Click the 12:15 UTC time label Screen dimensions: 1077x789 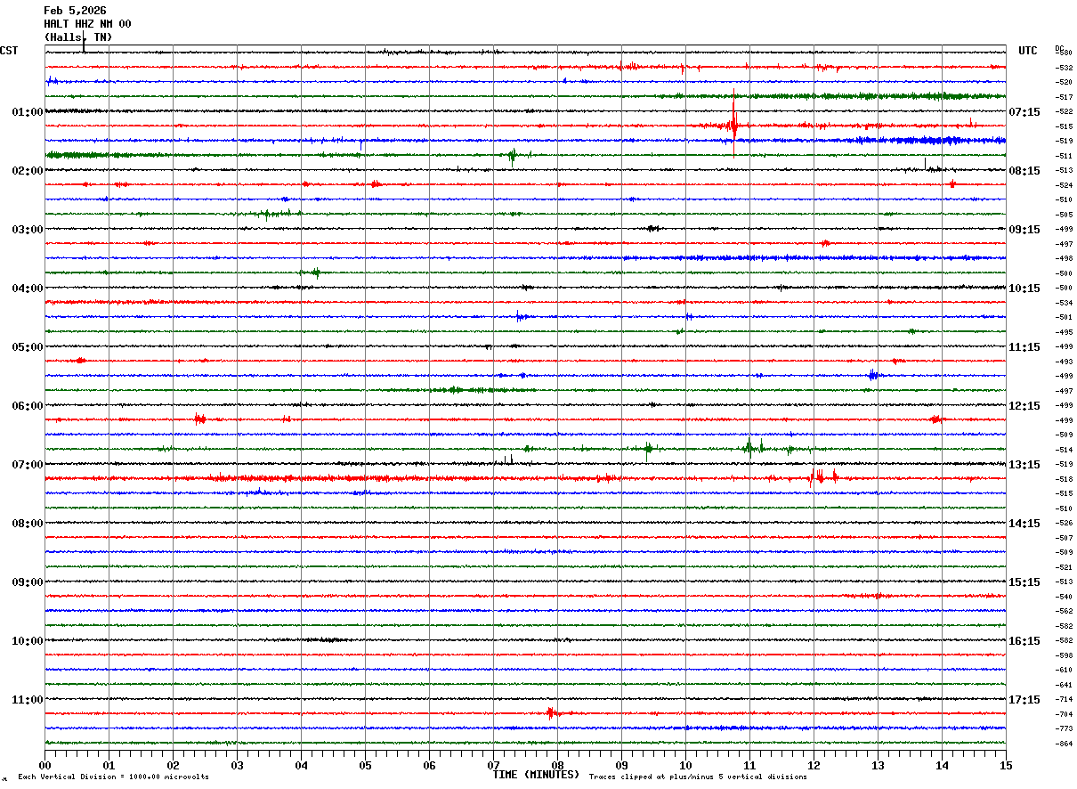[1024, 406]
